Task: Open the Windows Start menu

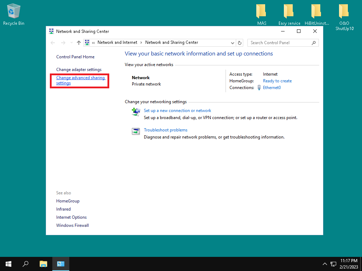Action: 8,264
